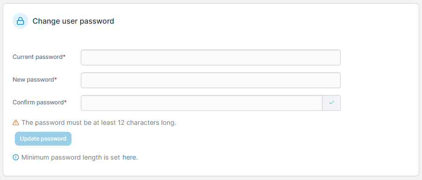Open the 'here' minimum length link

[x=129, y=157]
